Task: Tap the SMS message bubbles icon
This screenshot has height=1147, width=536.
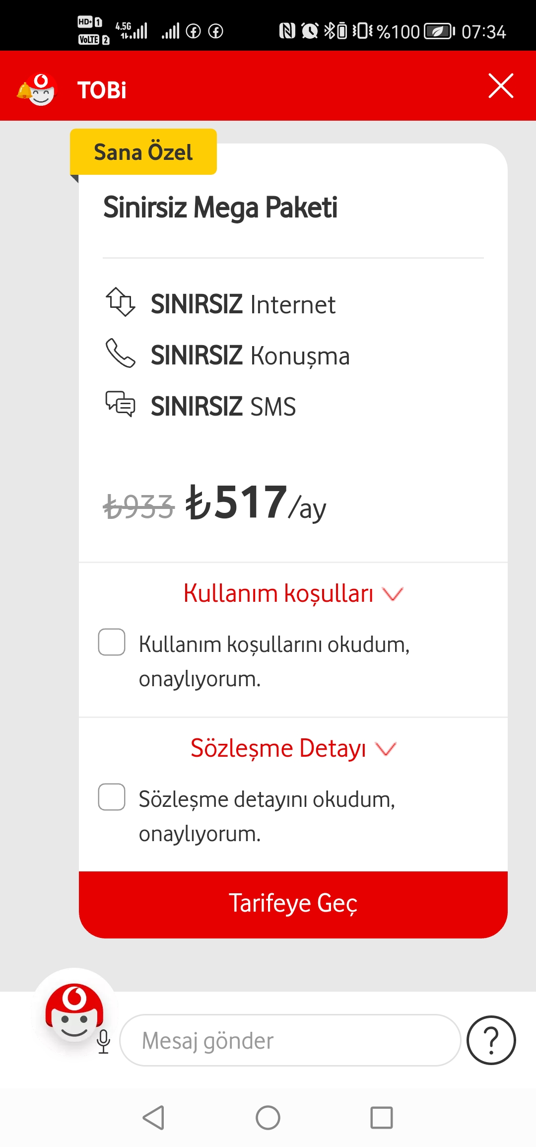Action: pos(120,404)
